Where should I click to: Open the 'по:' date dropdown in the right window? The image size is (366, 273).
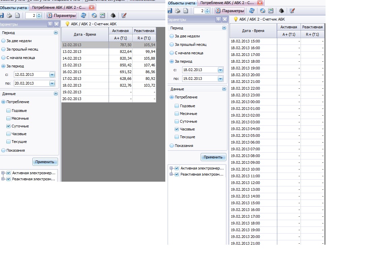[220, 79]
